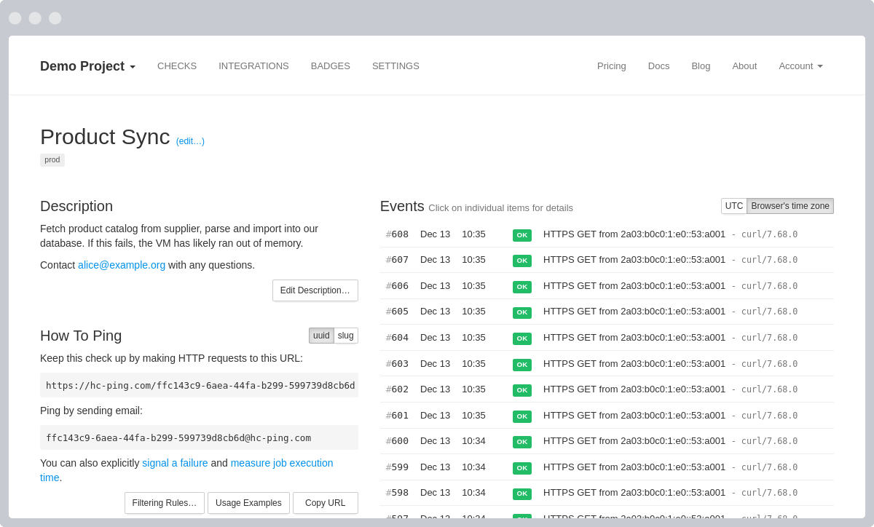Select Browser's time zone for events
874x527 pixels.
point(790,206)
